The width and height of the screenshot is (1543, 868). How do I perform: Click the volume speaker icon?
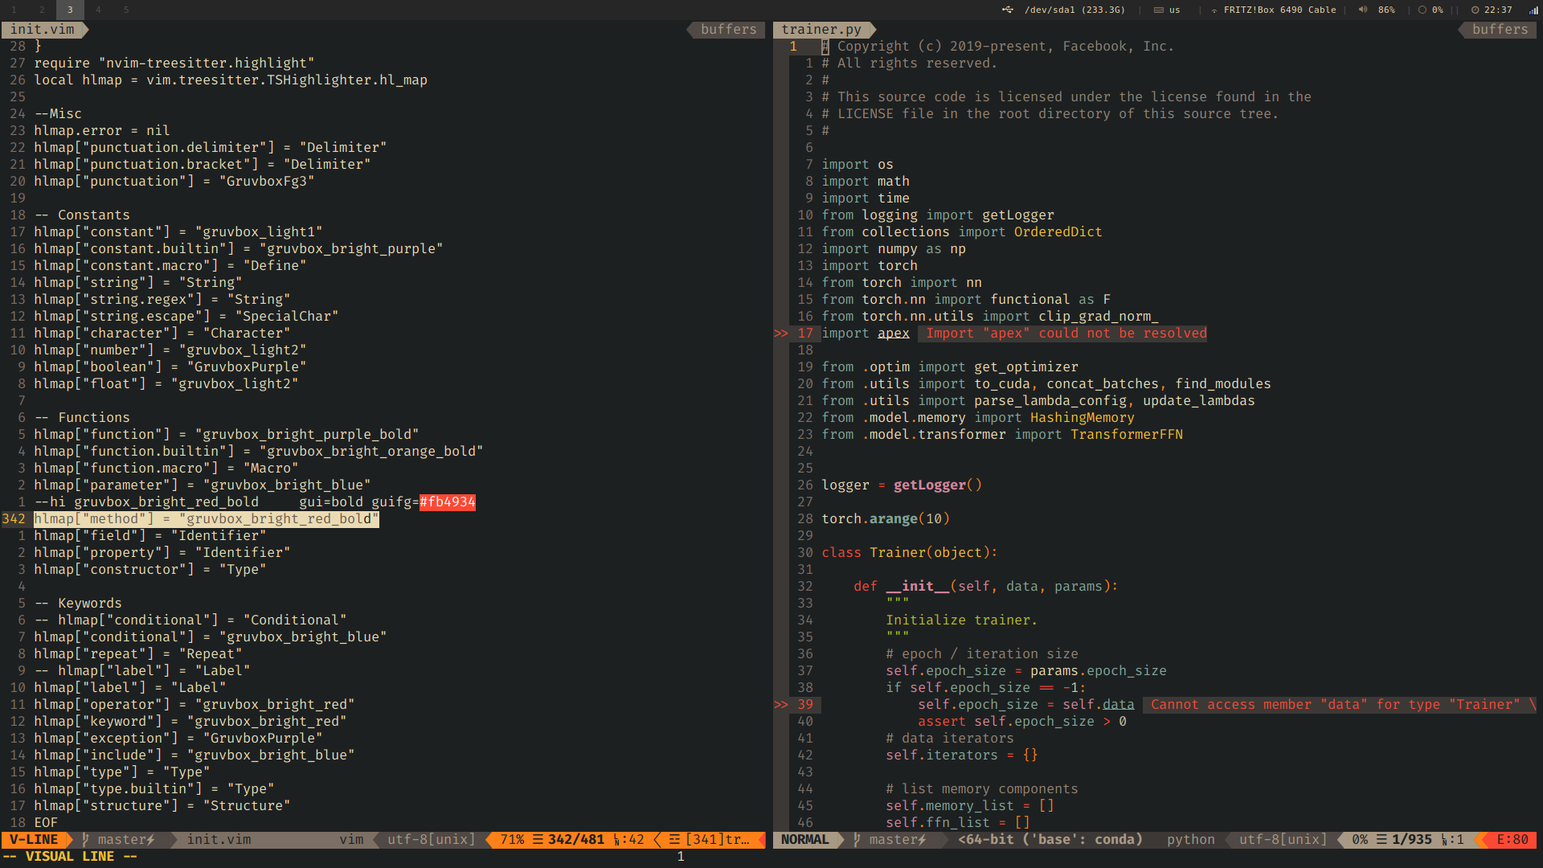click(x=1363, y=10)
